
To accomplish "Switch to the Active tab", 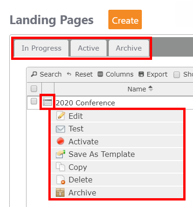I will pyautogui.click(x=88, y=48).
